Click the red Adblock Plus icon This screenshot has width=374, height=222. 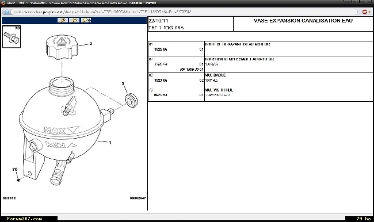pos(364,12)
